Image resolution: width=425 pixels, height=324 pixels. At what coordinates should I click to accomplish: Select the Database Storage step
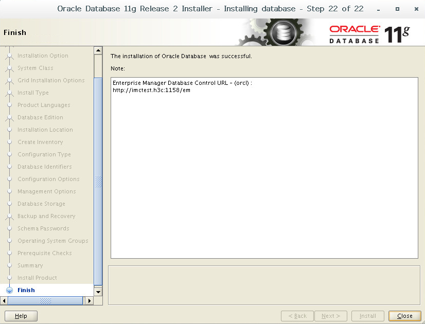coord(41,204)
